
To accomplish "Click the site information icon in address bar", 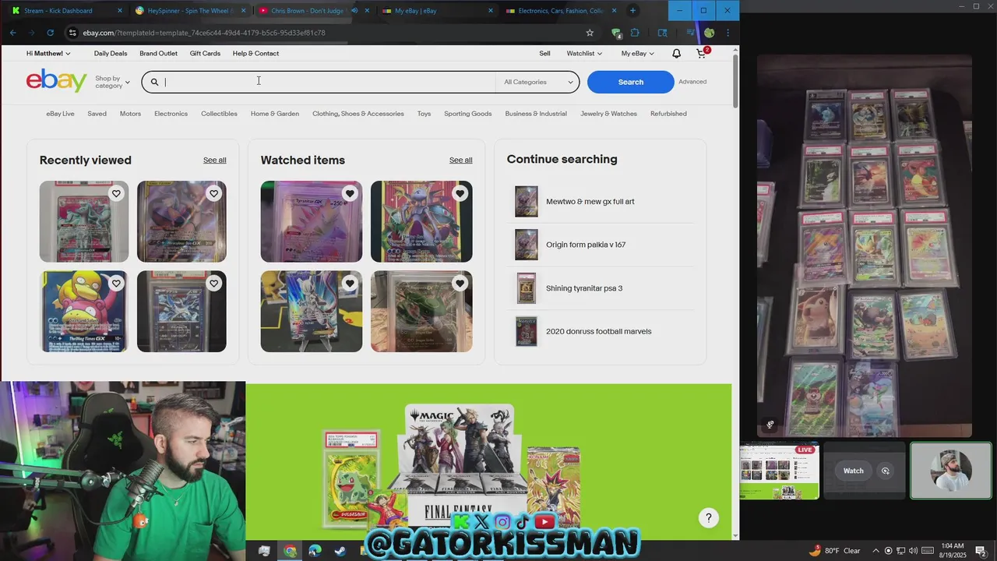I will (72, 33).
